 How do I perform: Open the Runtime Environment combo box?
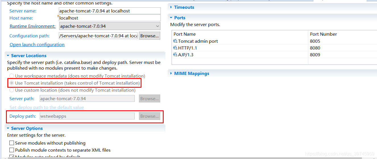pos(110,26)
